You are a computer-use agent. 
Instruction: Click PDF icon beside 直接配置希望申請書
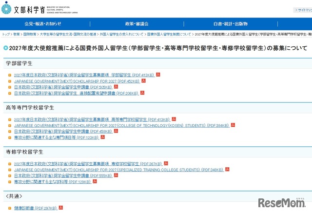click(142, 93)
